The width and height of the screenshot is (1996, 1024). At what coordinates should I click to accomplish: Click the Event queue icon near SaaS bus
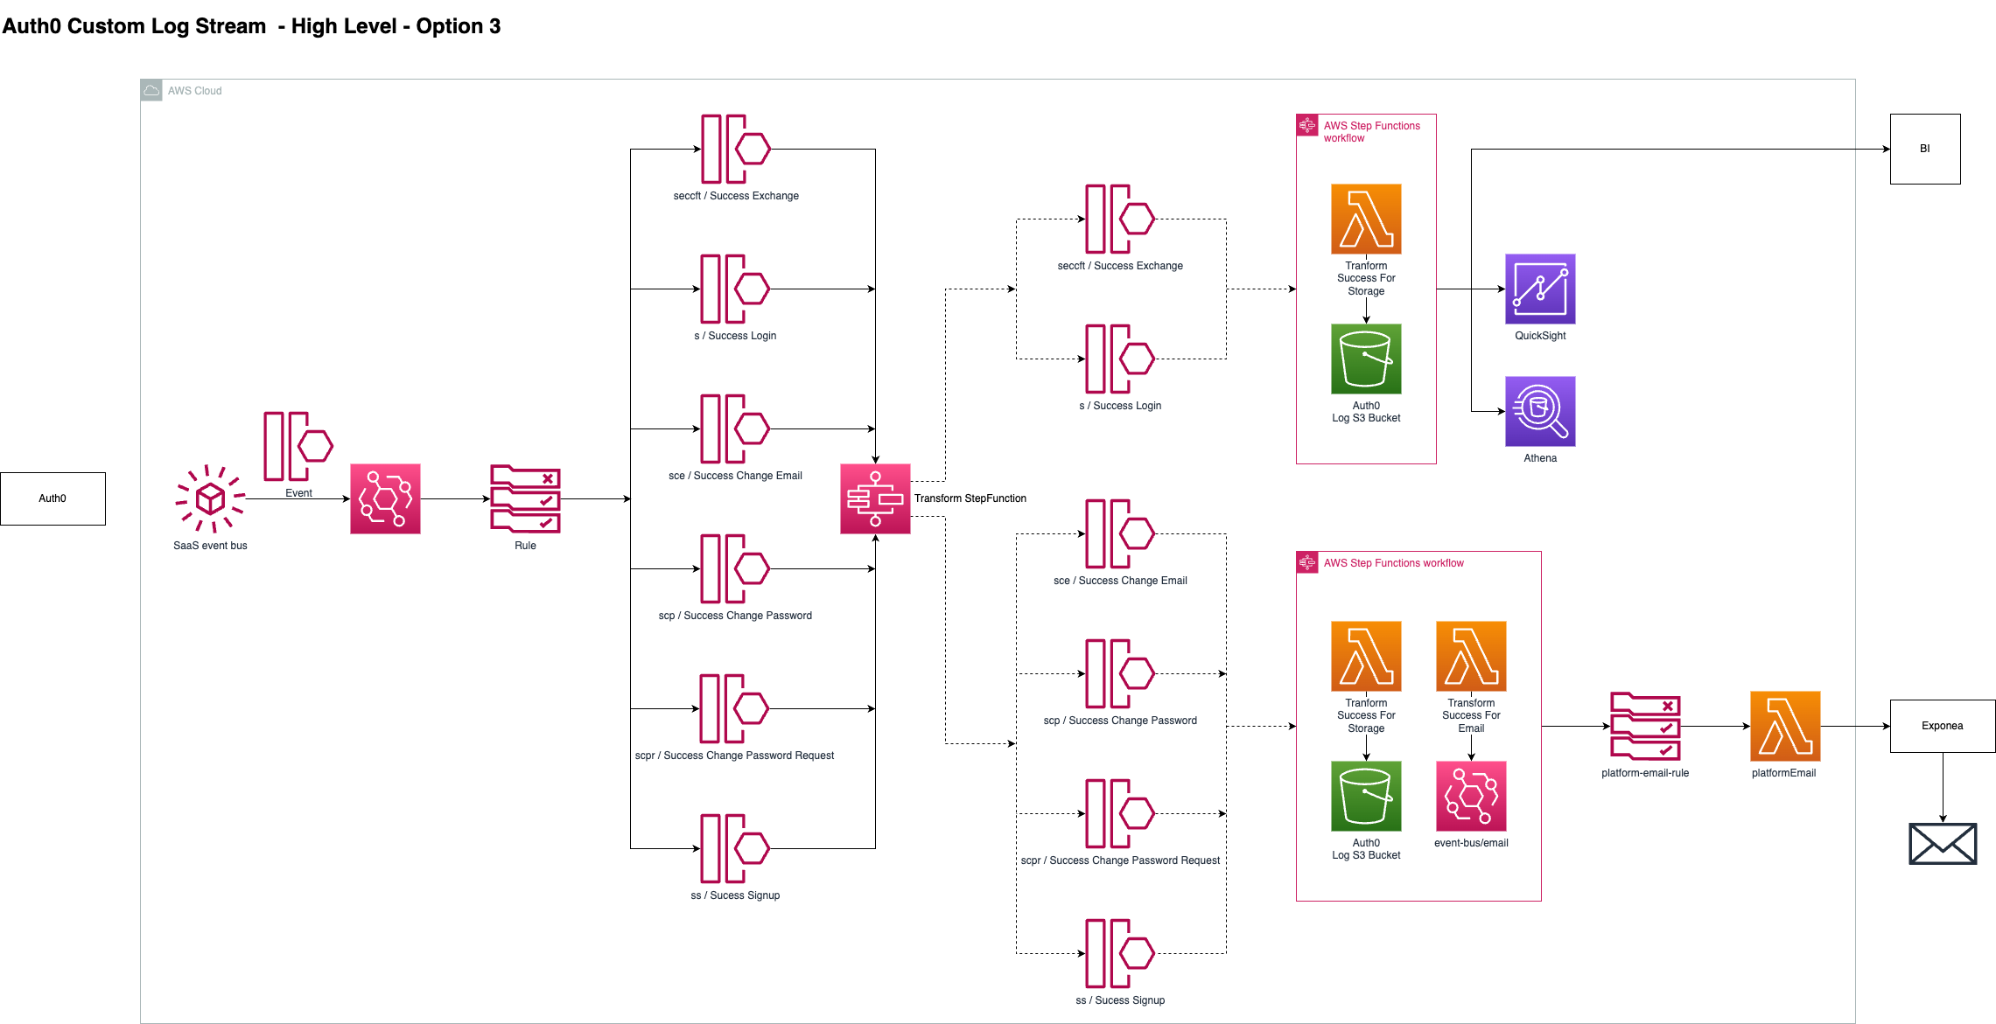point(298,446)
